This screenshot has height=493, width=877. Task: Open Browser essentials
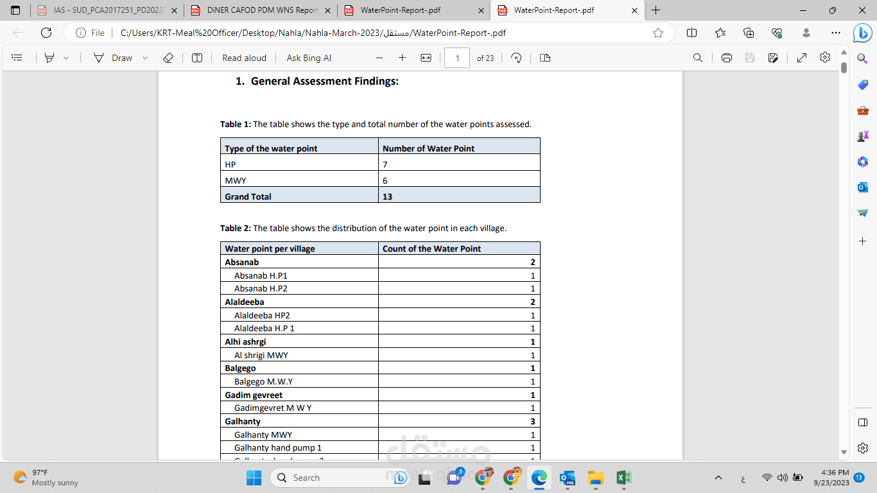pyautogui.click(x=777, y=33)
